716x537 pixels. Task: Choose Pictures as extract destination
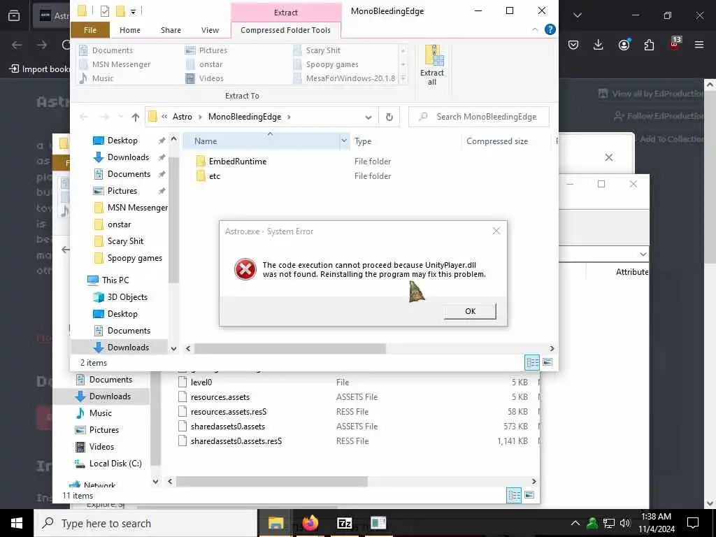[x=213, y=50]
